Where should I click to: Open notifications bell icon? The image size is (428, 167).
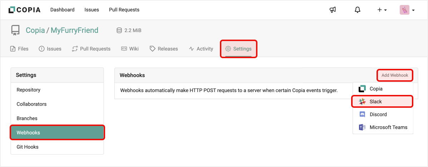tap(357, 10)
